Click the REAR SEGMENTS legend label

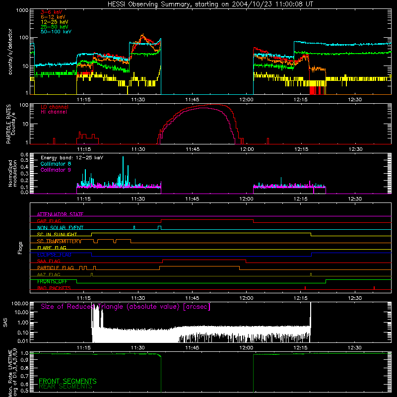66,387
